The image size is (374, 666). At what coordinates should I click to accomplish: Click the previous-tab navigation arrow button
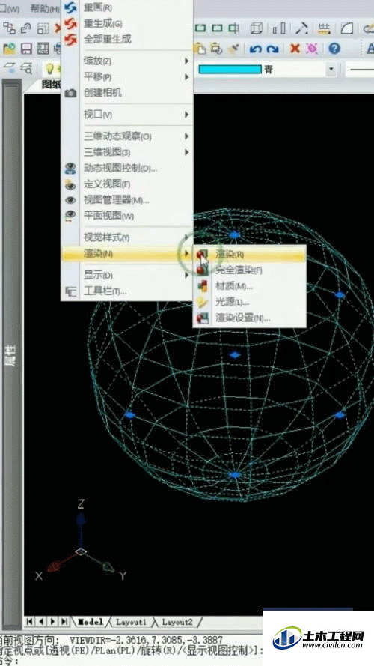click(41, 621)
